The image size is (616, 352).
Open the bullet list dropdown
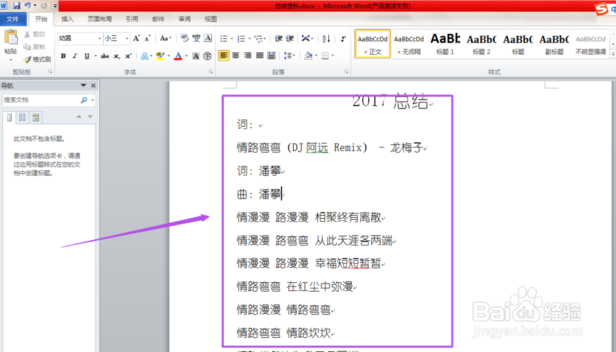pyautogui.click(x=232, y=39)
